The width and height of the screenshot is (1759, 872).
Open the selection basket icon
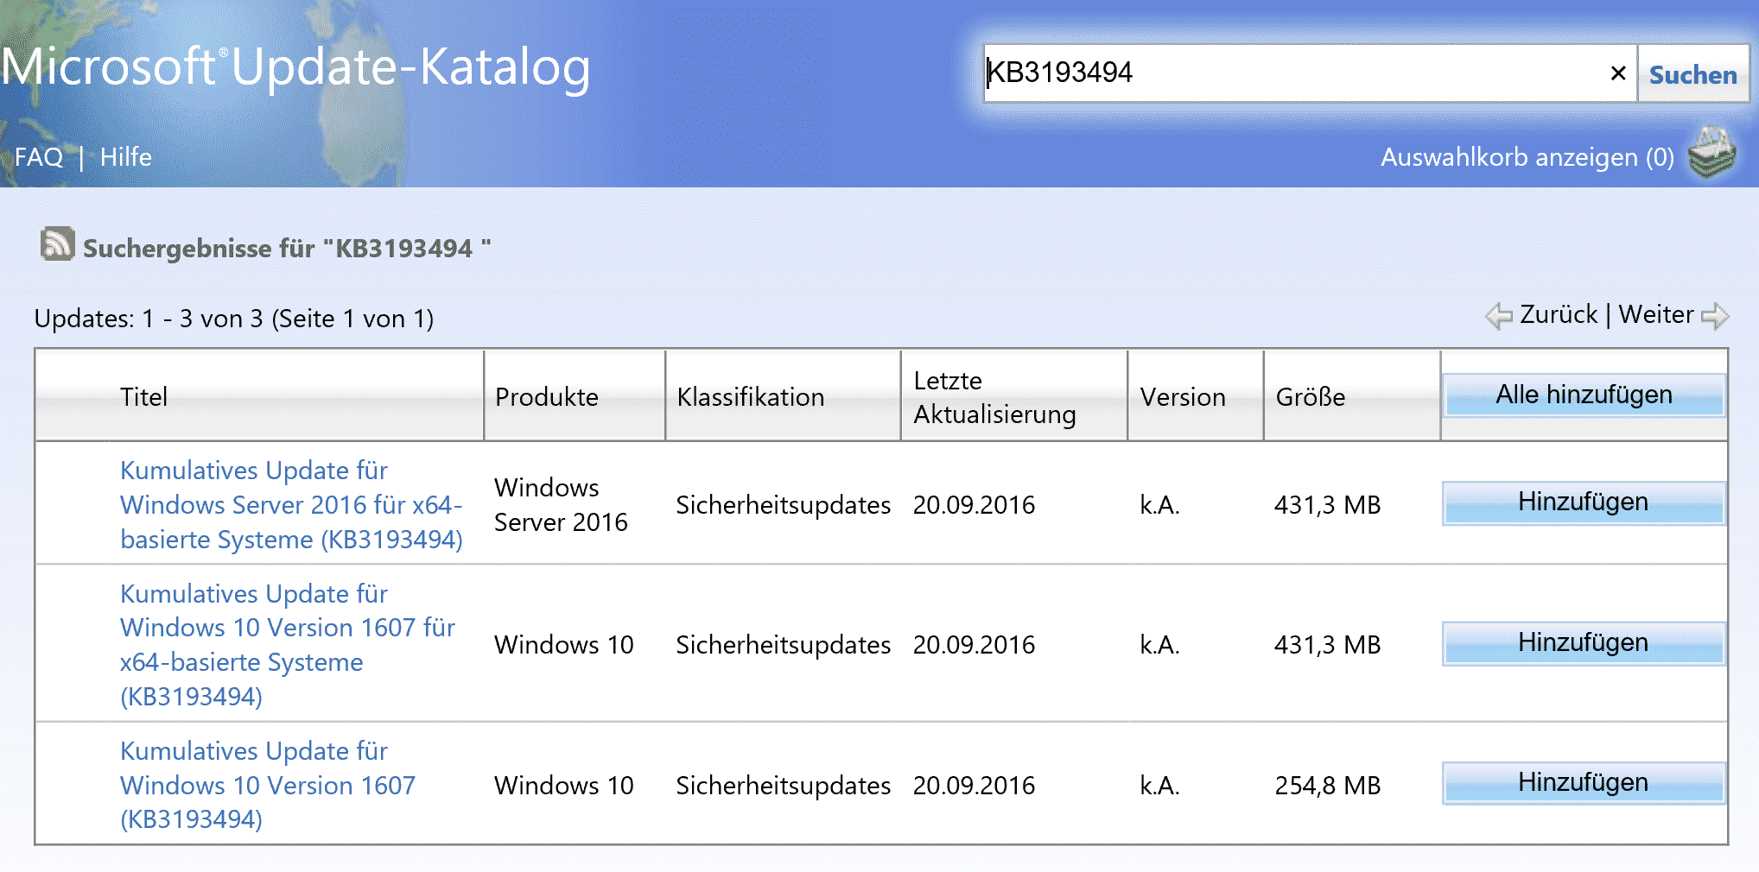[1711, 153]
